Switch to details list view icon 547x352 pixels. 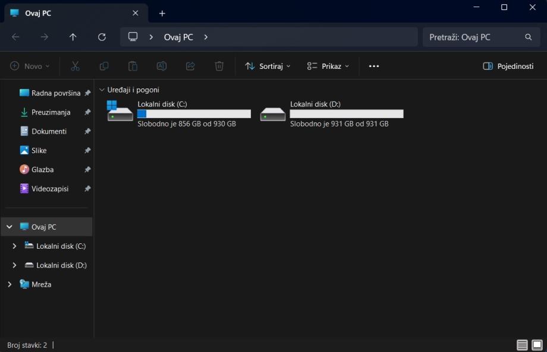[x=522, y=345]
